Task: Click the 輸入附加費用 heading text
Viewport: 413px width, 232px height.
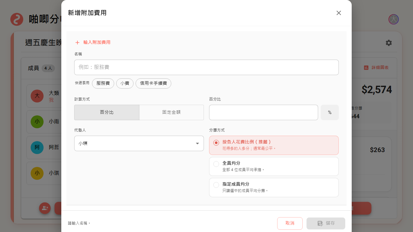Action: point(97,43)
